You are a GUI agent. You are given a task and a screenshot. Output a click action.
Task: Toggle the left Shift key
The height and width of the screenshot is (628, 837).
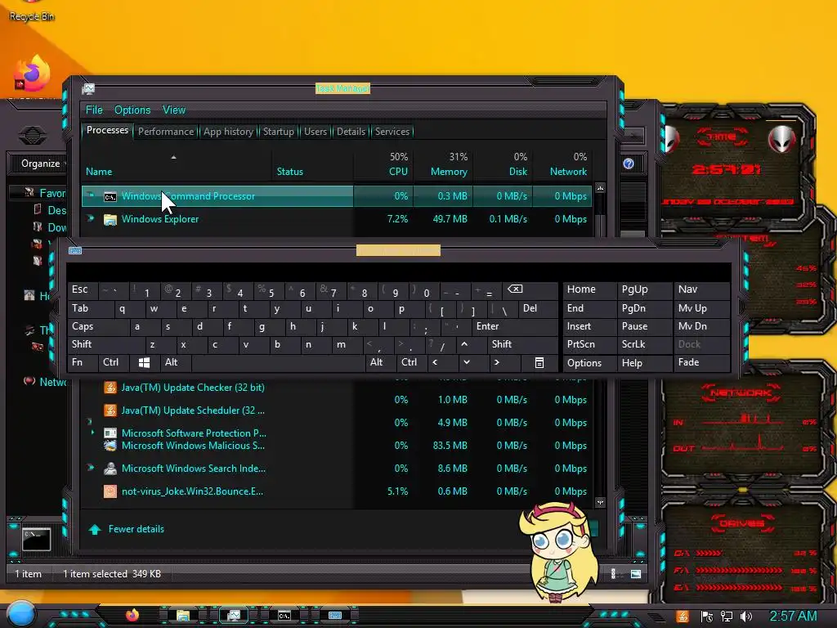(105, 344)
